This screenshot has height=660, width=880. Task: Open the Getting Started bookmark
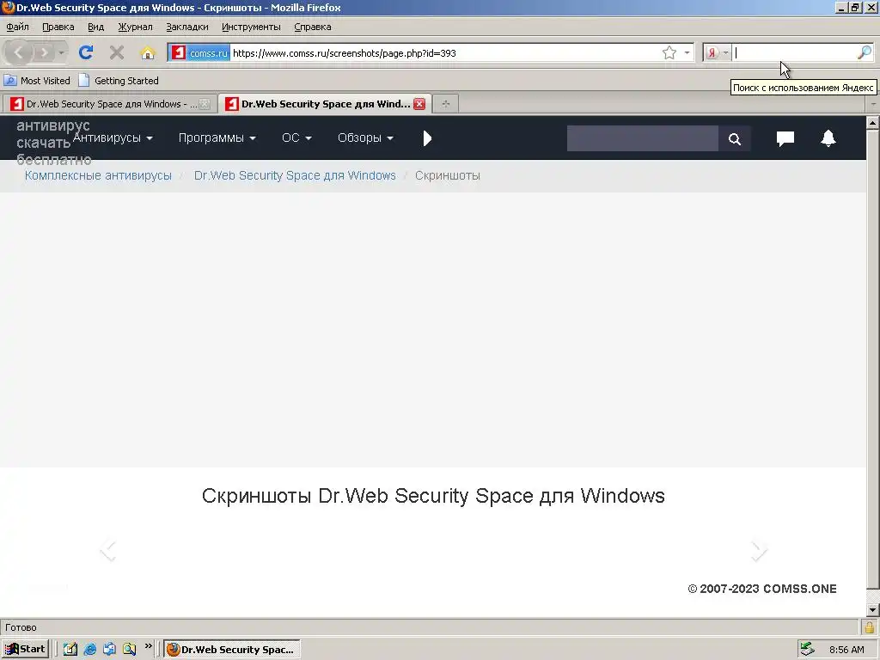click(x=119, y=81)
